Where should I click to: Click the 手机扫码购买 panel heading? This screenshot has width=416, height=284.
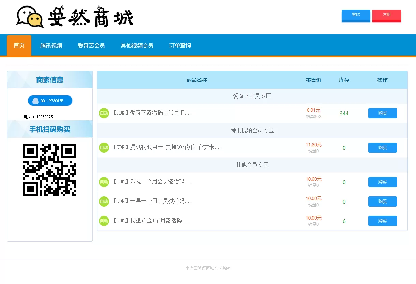pos(50,130)
